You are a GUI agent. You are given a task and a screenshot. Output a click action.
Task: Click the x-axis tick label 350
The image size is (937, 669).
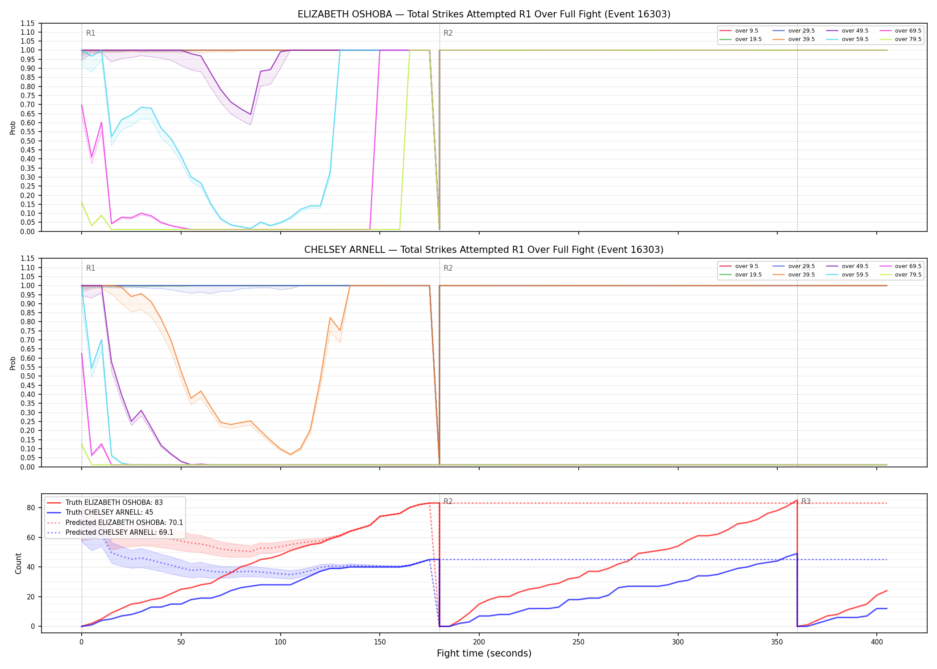pyautogui.click(x=777, y=642)
